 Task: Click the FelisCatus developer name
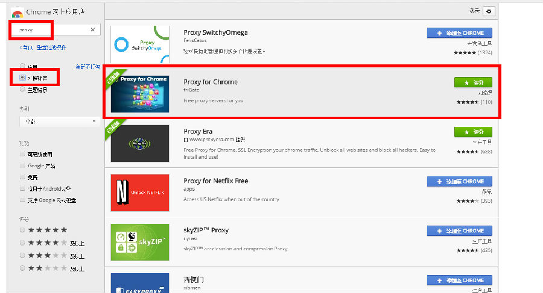(195, 40)
